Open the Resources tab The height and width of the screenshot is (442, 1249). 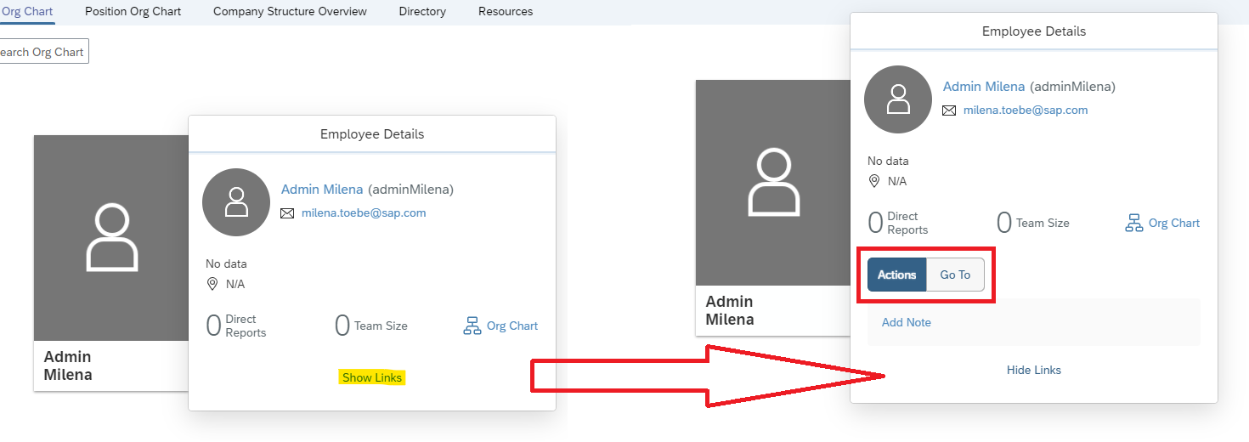tap(506, 11)
